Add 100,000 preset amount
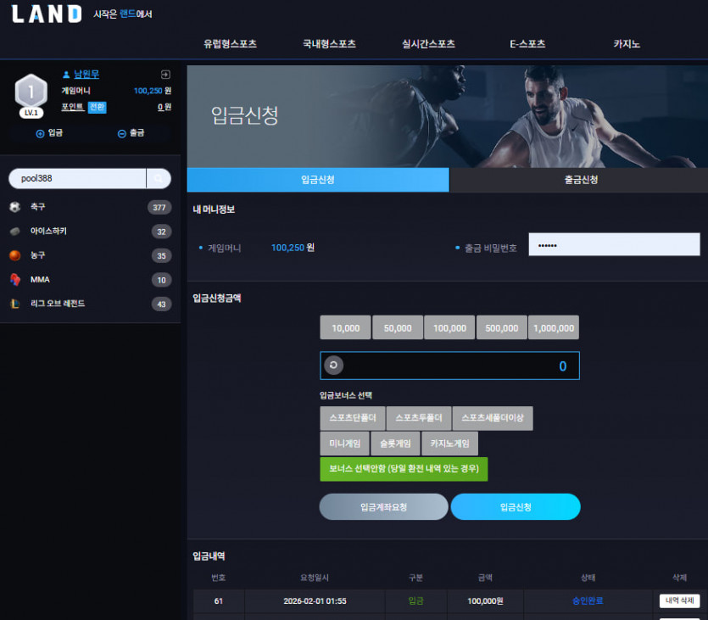 click(x=449, y=327)
